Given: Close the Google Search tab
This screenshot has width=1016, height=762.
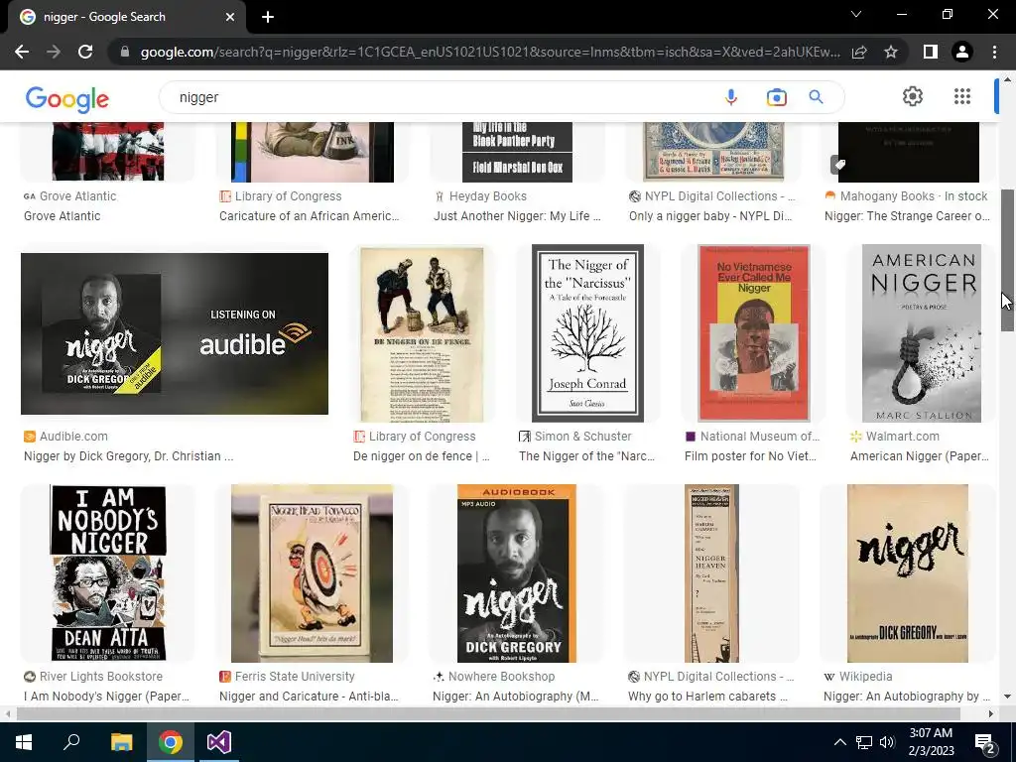Looking at the screenshot, I should 230,17.
